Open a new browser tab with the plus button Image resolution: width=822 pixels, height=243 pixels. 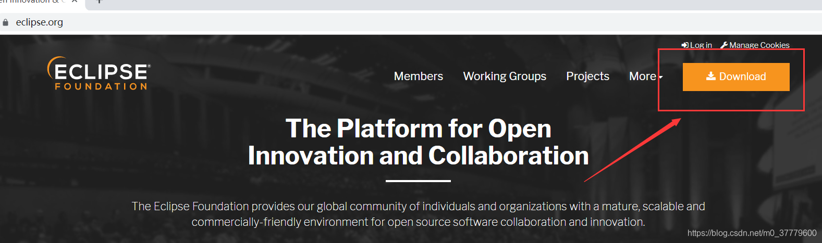[x=99, y=2]
